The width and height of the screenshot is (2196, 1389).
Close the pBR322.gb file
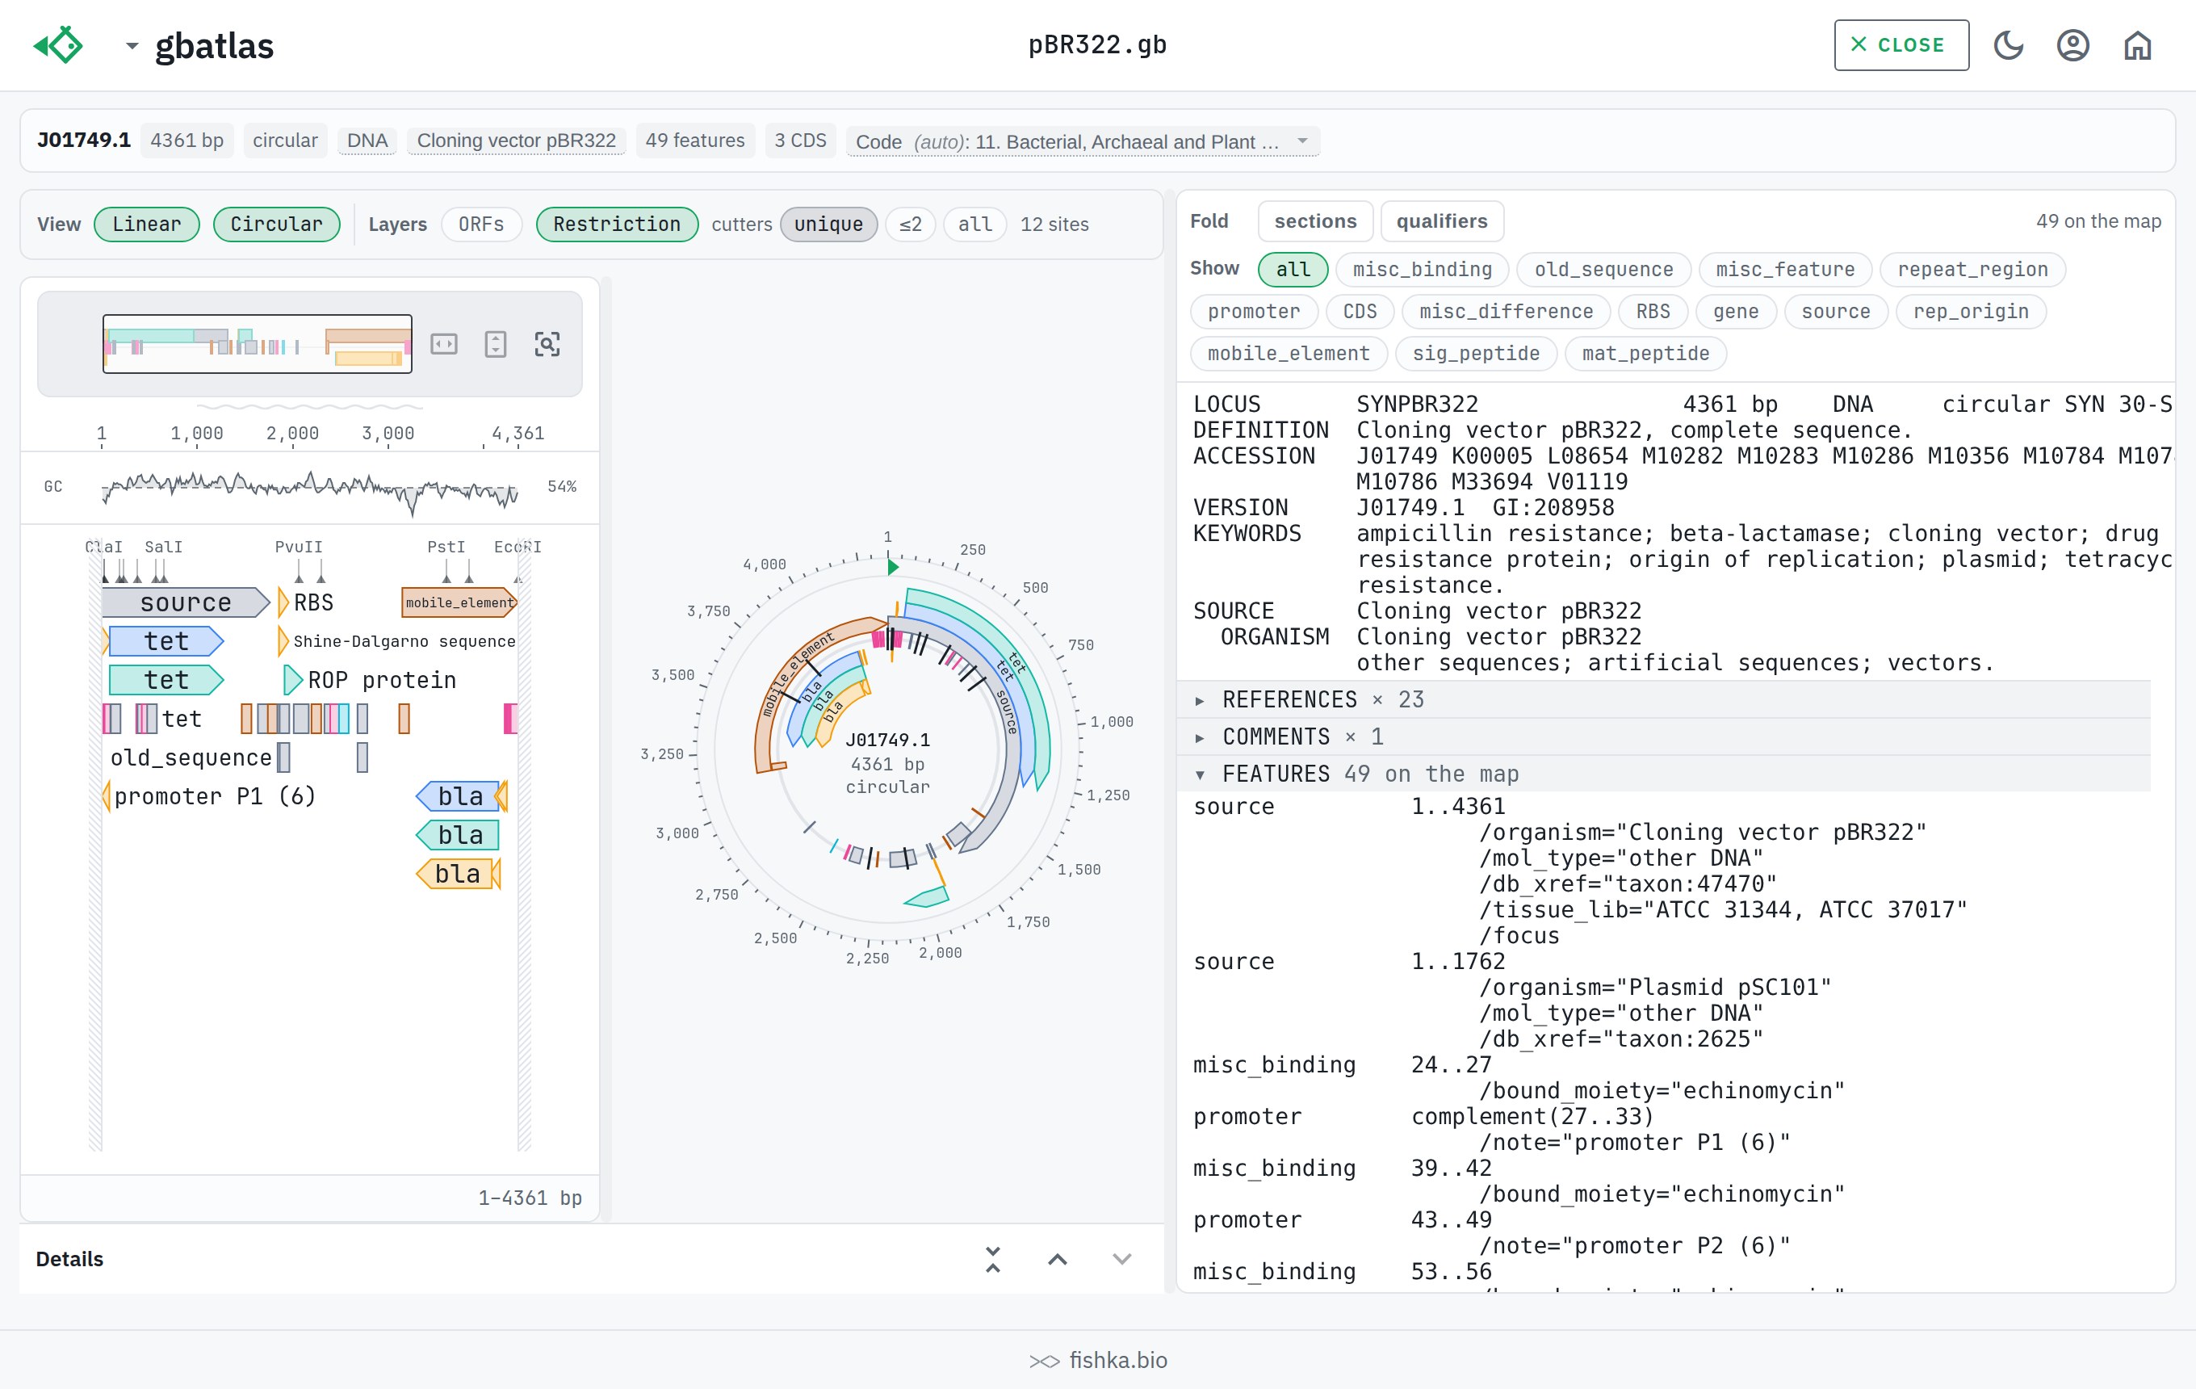click(1901, 44)
